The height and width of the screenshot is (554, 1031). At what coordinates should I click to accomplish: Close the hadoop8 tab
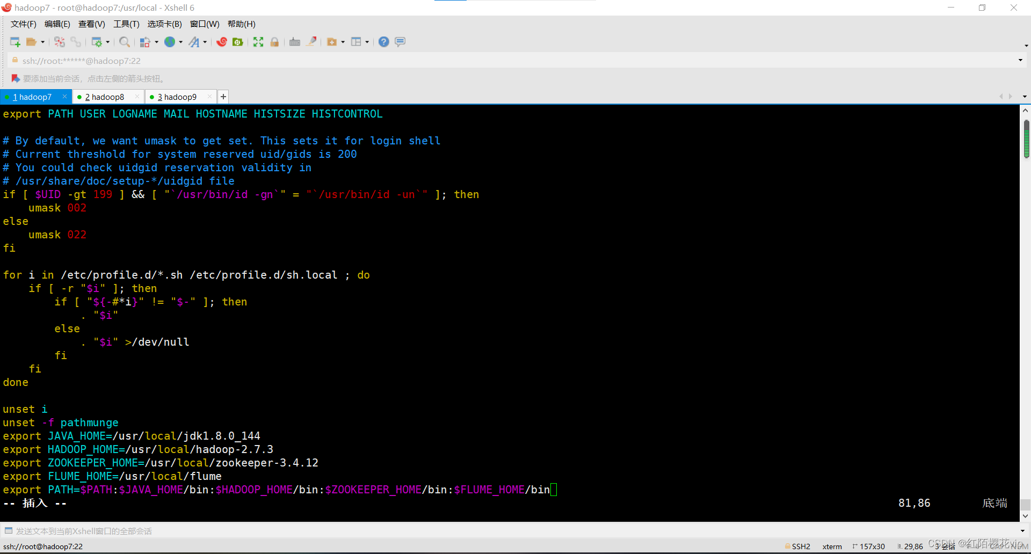tap(137, 97)
